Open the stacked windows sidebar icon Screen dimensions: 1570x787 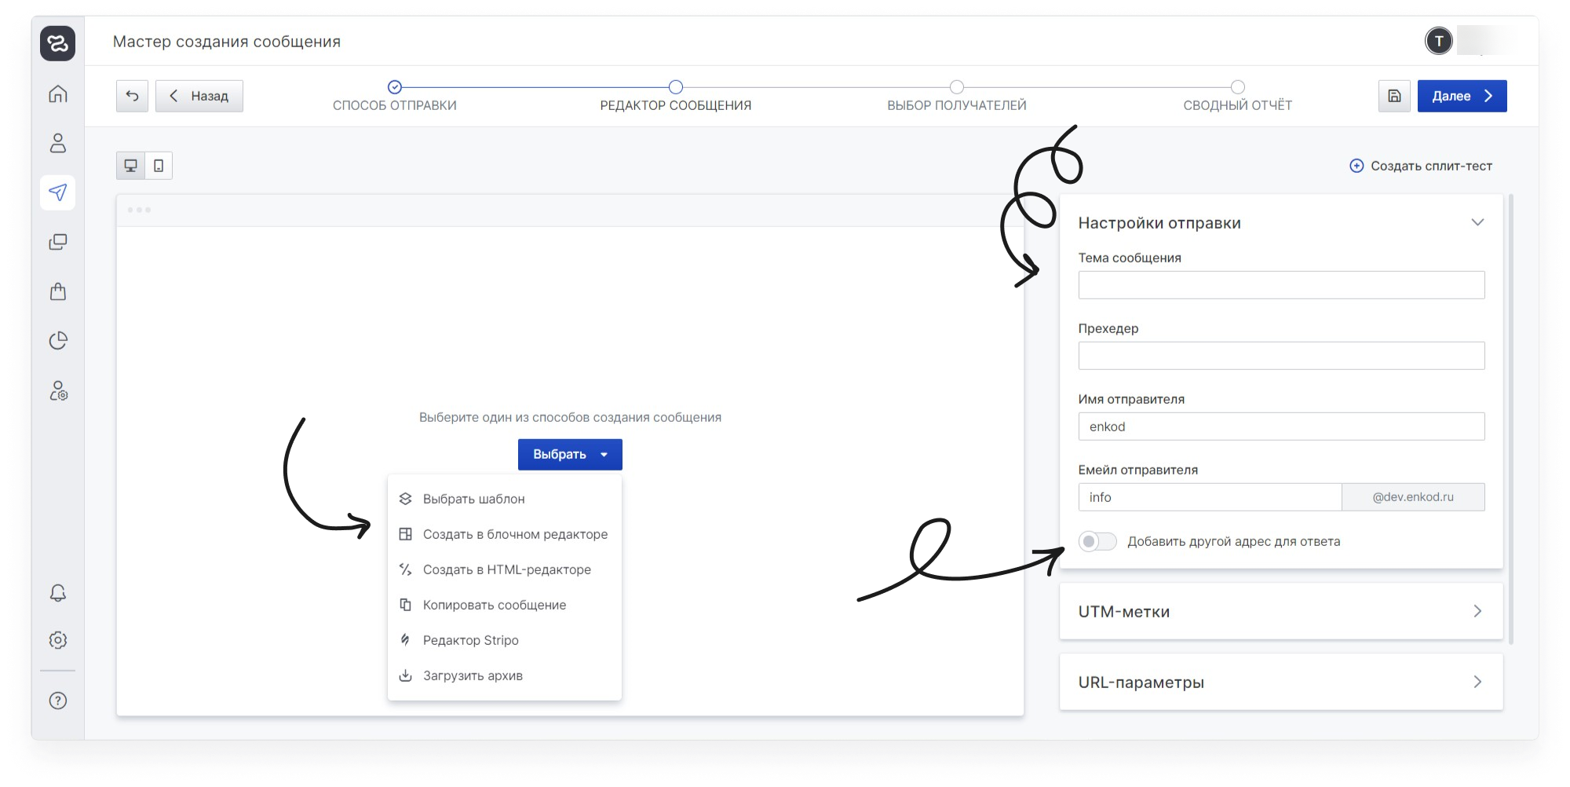point(57,242)
